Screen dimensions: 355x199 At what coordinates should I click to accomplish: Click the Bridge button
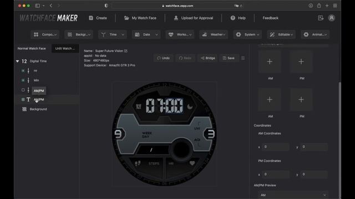(207, 58)
